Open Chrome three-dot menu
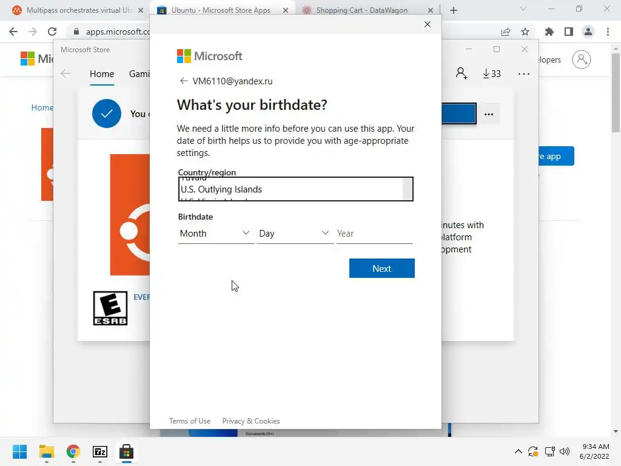The height and width of the screenshot is (466, 621). (x=608, y=32)
